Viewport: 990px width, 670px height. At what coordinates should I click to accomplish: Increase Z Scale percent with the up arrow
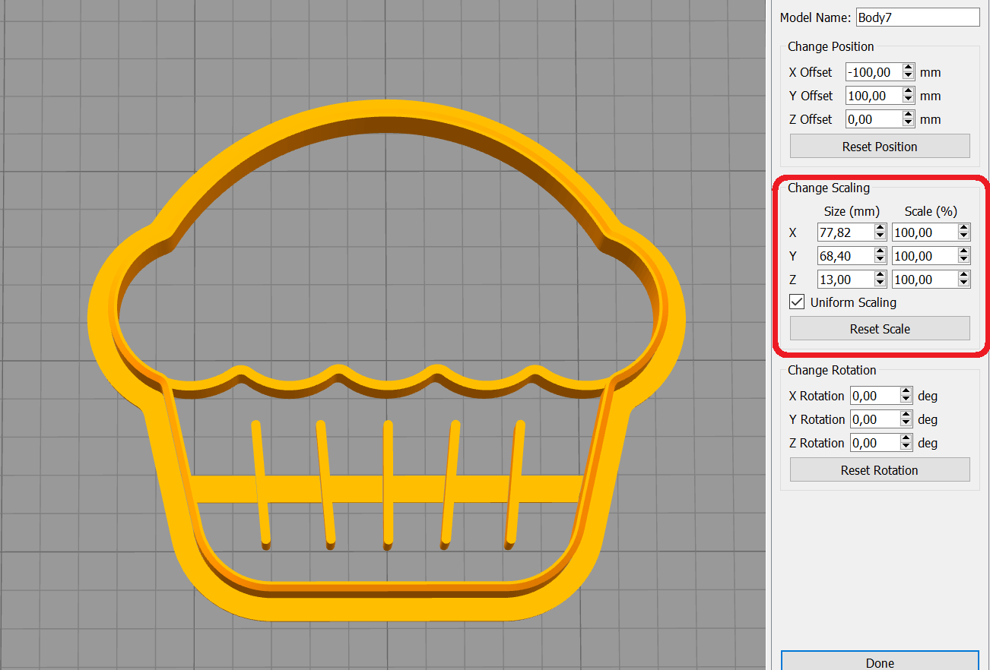tap(964, 276)
